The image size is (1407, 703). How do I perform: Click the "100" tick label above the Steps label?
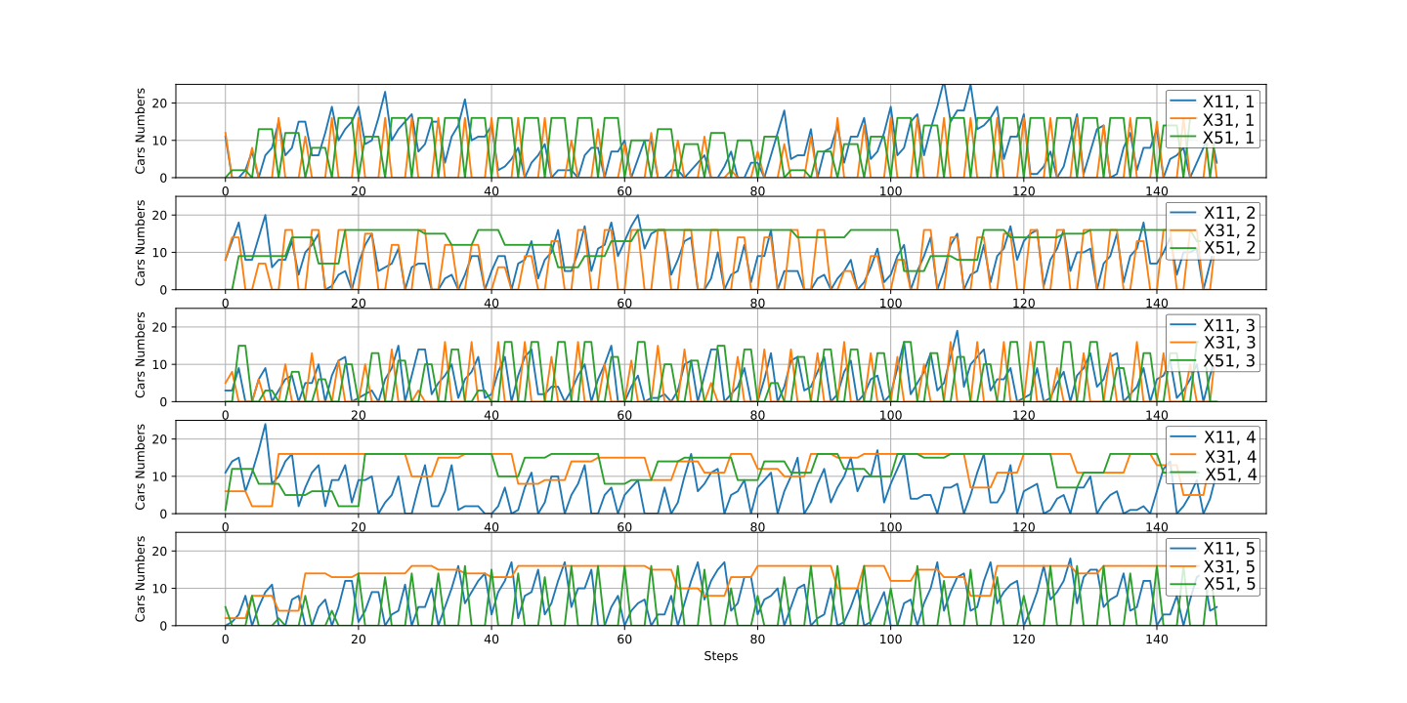(x=890, y=639)
